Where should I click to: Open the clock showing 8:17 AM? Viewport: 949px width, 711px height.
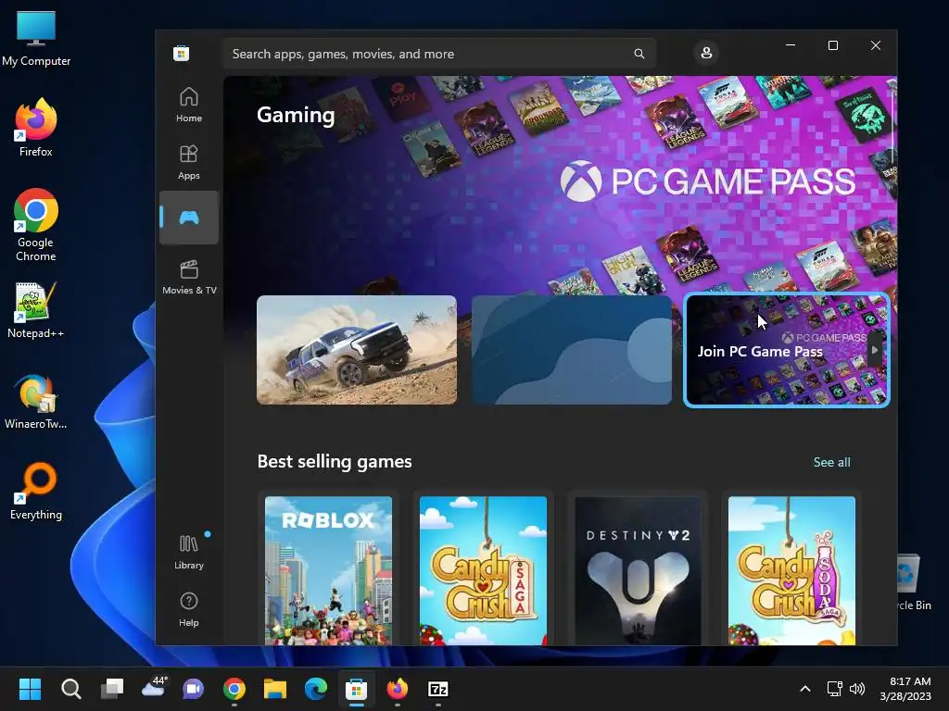[906, 689]
